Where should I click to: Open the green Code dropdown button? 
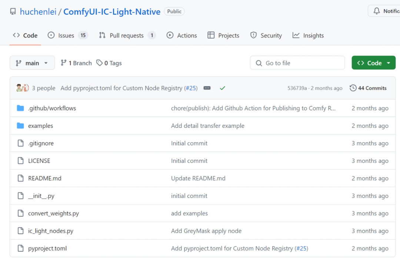pyautogui.click(x=373, y=63)
